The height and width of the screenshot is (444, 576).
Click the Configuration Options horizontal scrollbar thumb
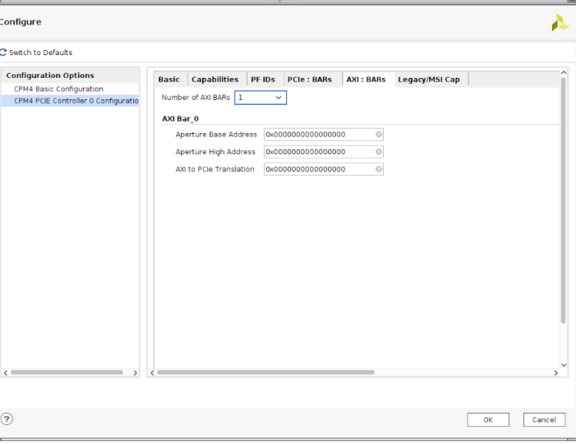pyautogui.click(x=67, y=373)
